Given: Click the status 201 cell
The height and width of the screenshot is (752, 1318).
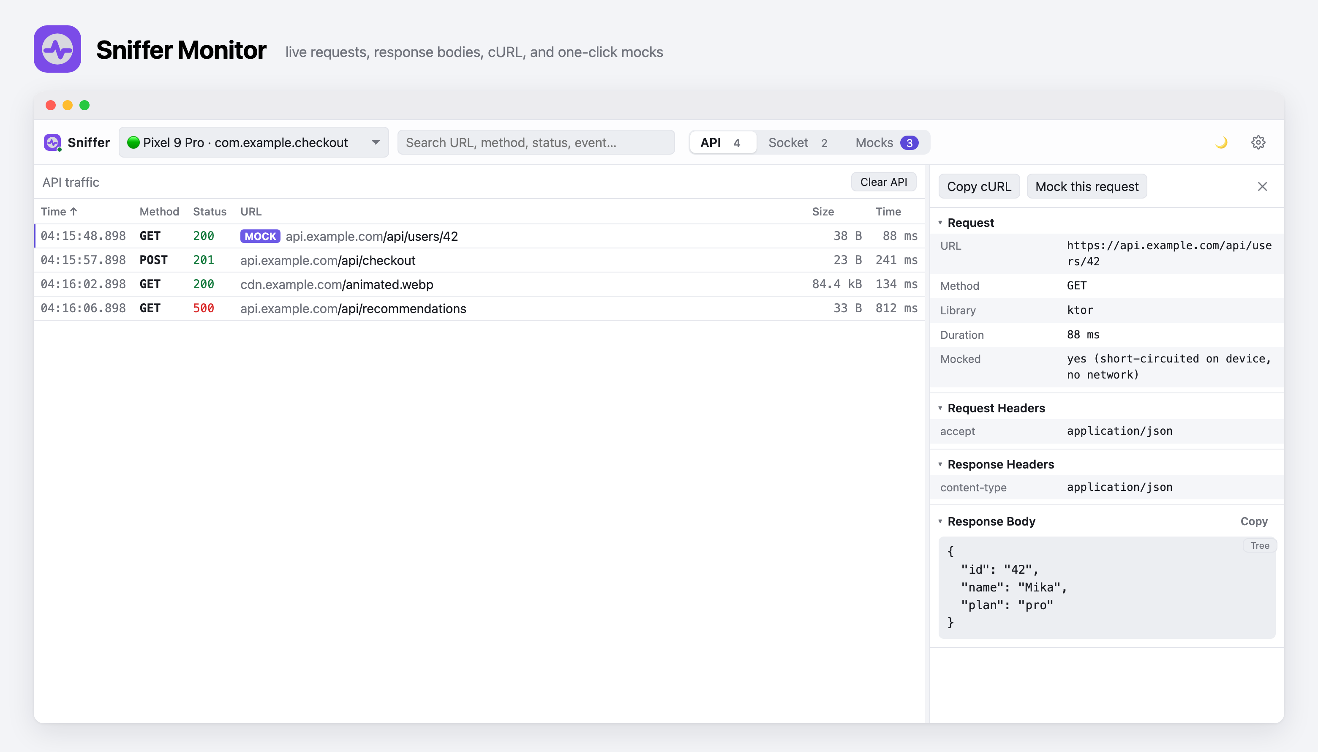Looking at the screenshot, I should [x=204, y=260].
